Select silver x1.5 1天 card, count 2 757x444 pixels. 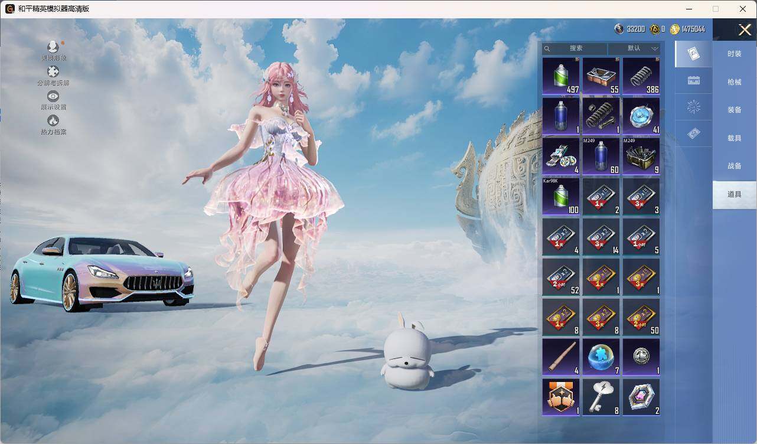pyautogui.click(x=601, y=196)
